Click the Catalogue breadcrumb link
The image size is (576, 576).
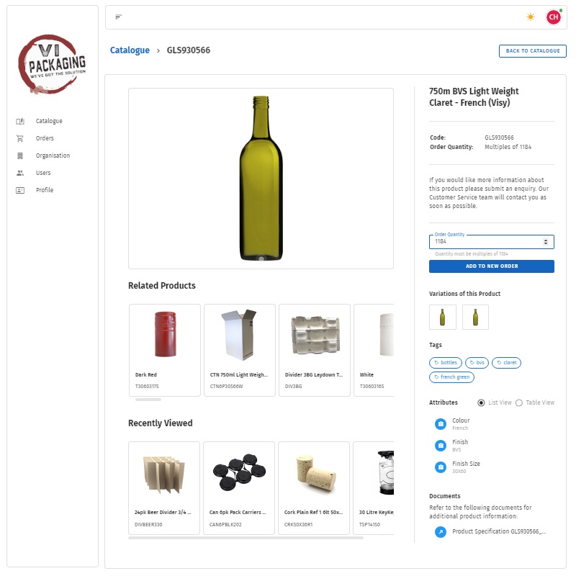(x=130, y=50)
